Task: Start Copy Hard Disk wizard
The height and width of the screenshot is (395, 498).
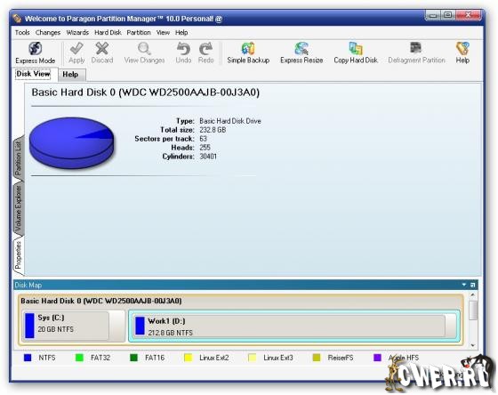Action: pos(356,52)
